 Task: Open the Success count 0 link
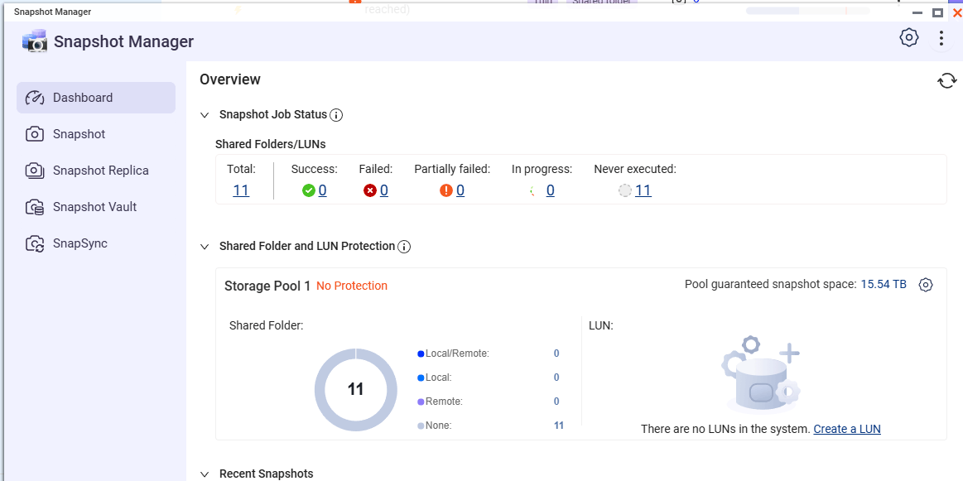[x=322, y=190]
